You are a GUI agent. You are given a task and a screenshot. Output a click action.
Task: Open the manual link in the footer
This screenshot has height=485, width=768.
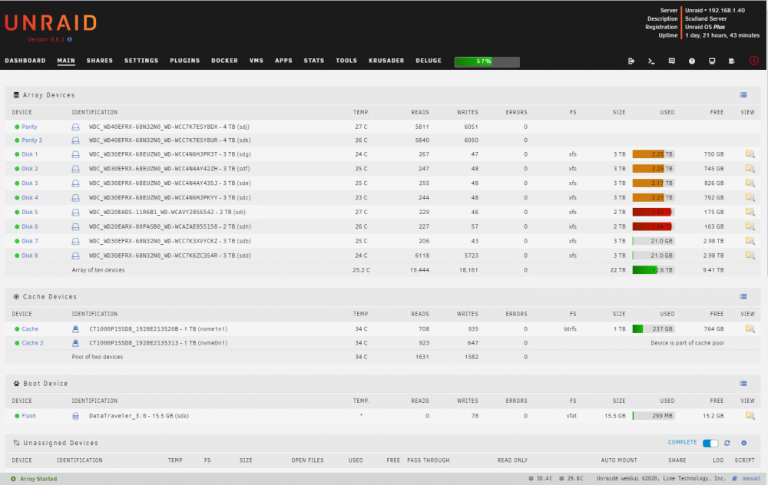pyautogui.click(x=751, y=479)
